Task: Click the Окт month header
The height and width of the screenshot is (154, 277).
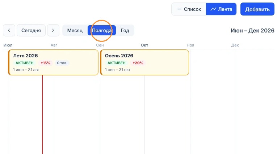Action: [144, 45]
